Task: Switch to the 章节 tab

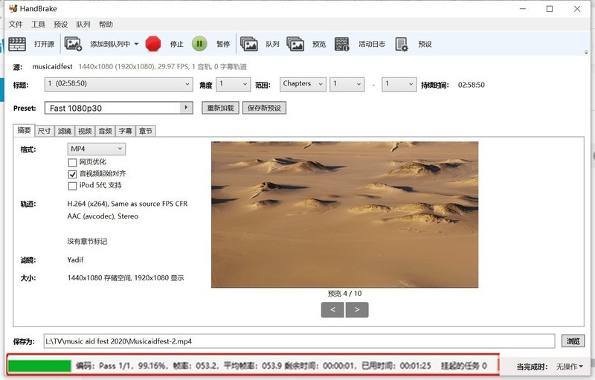Action: 145,131
